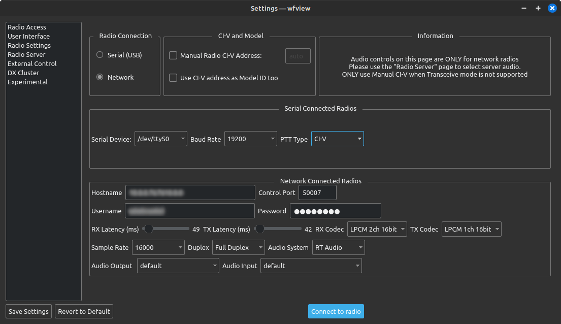The image size is (561, 324).
Task: Click the Control Port field
Action: click(x=317, y=192)
